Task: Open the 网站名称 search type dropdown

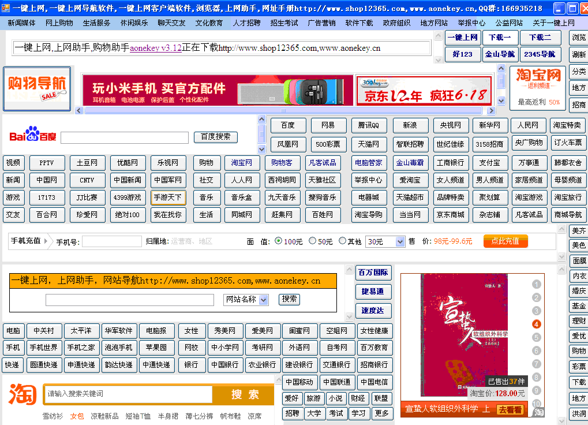Action: [x=264, y=300]
